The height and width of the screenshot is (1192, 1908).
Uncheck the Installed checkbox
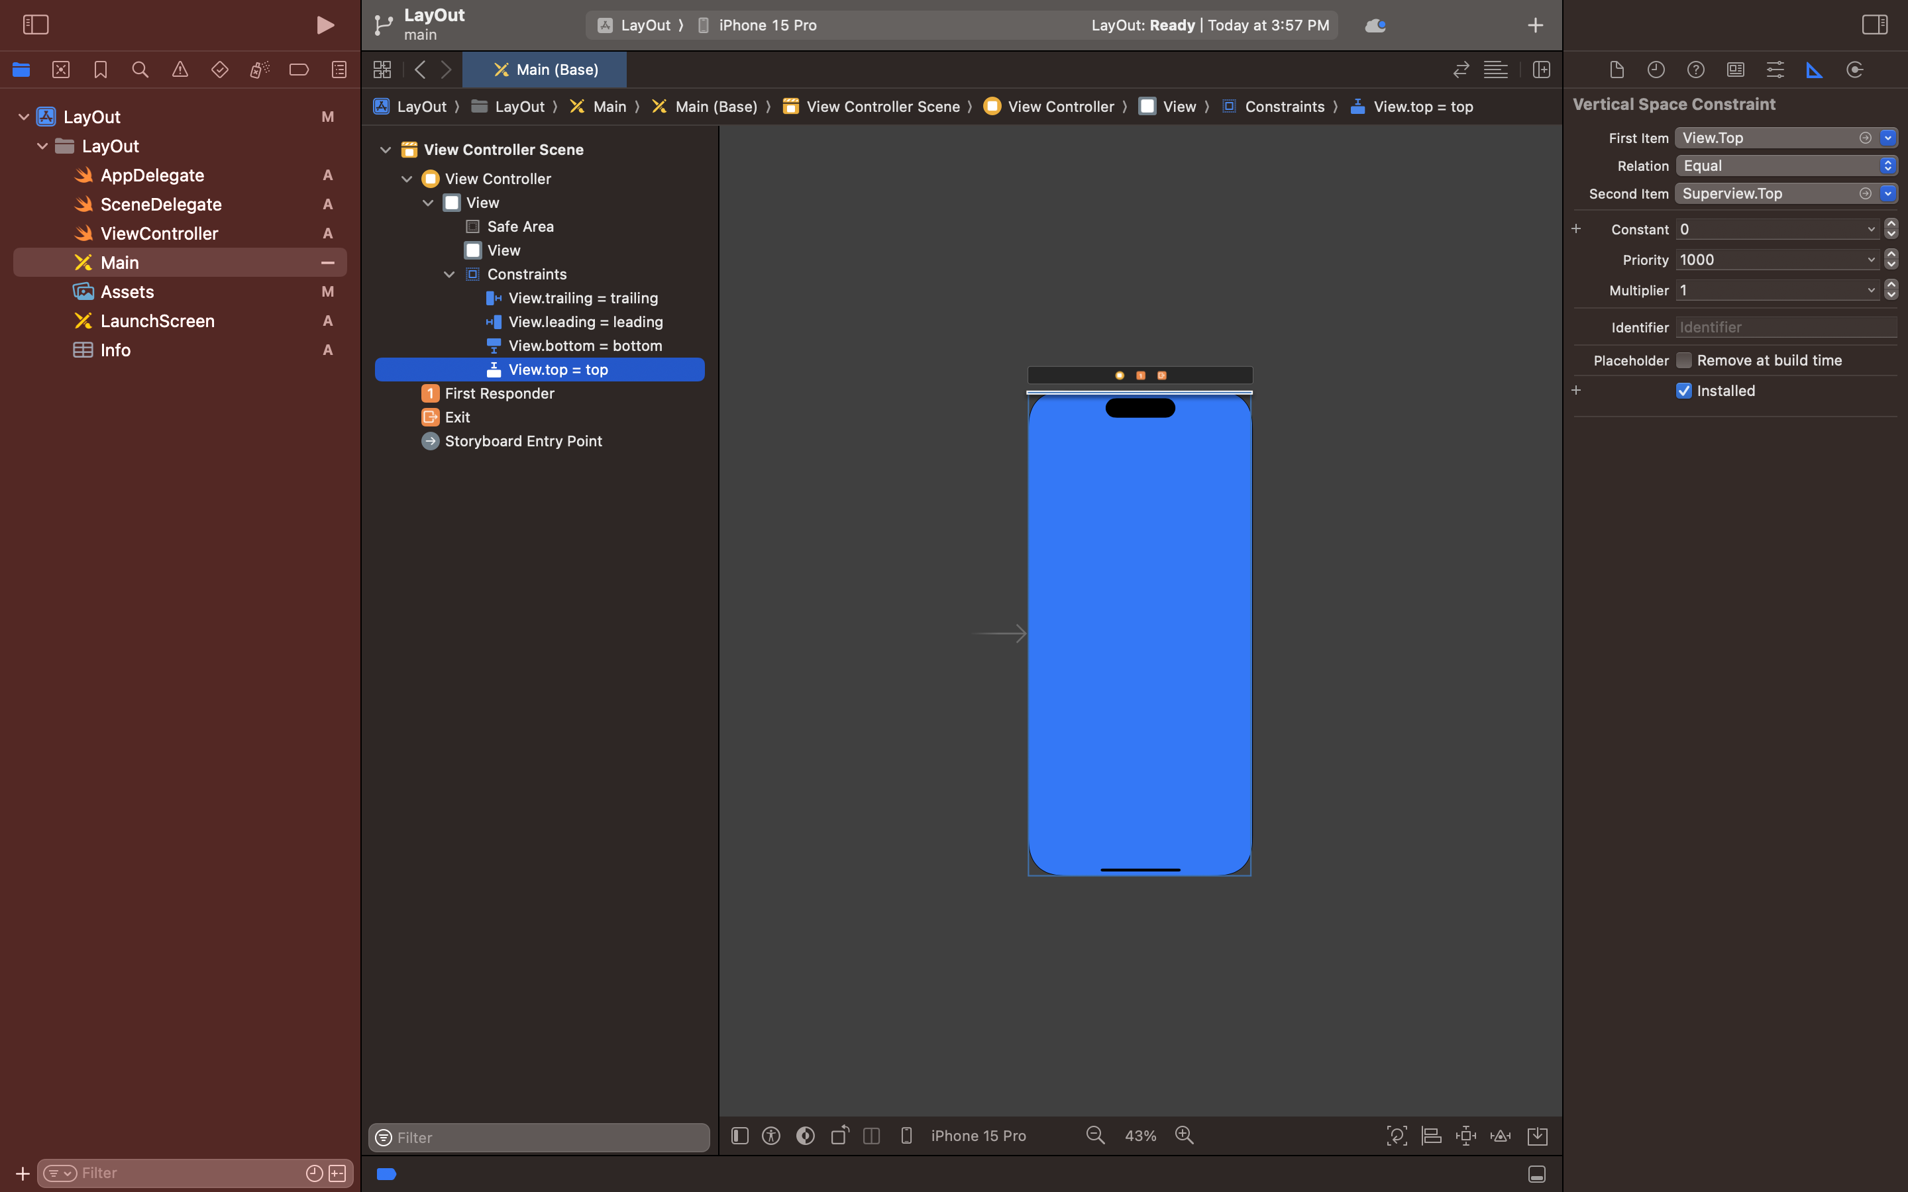point(1683,391)
